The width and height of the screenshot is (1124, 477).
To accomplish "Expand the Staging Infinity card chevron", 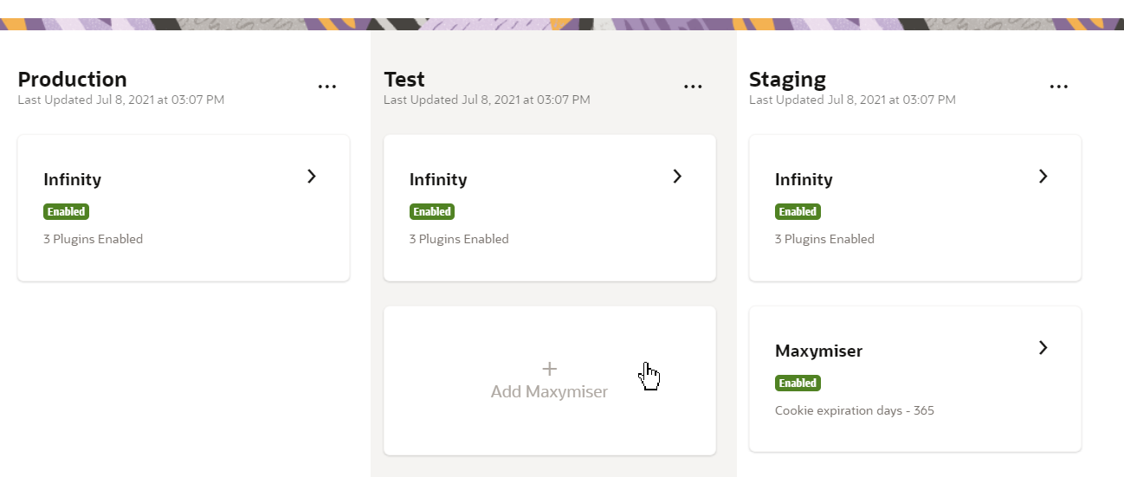I will click(x=1043, y=177).
